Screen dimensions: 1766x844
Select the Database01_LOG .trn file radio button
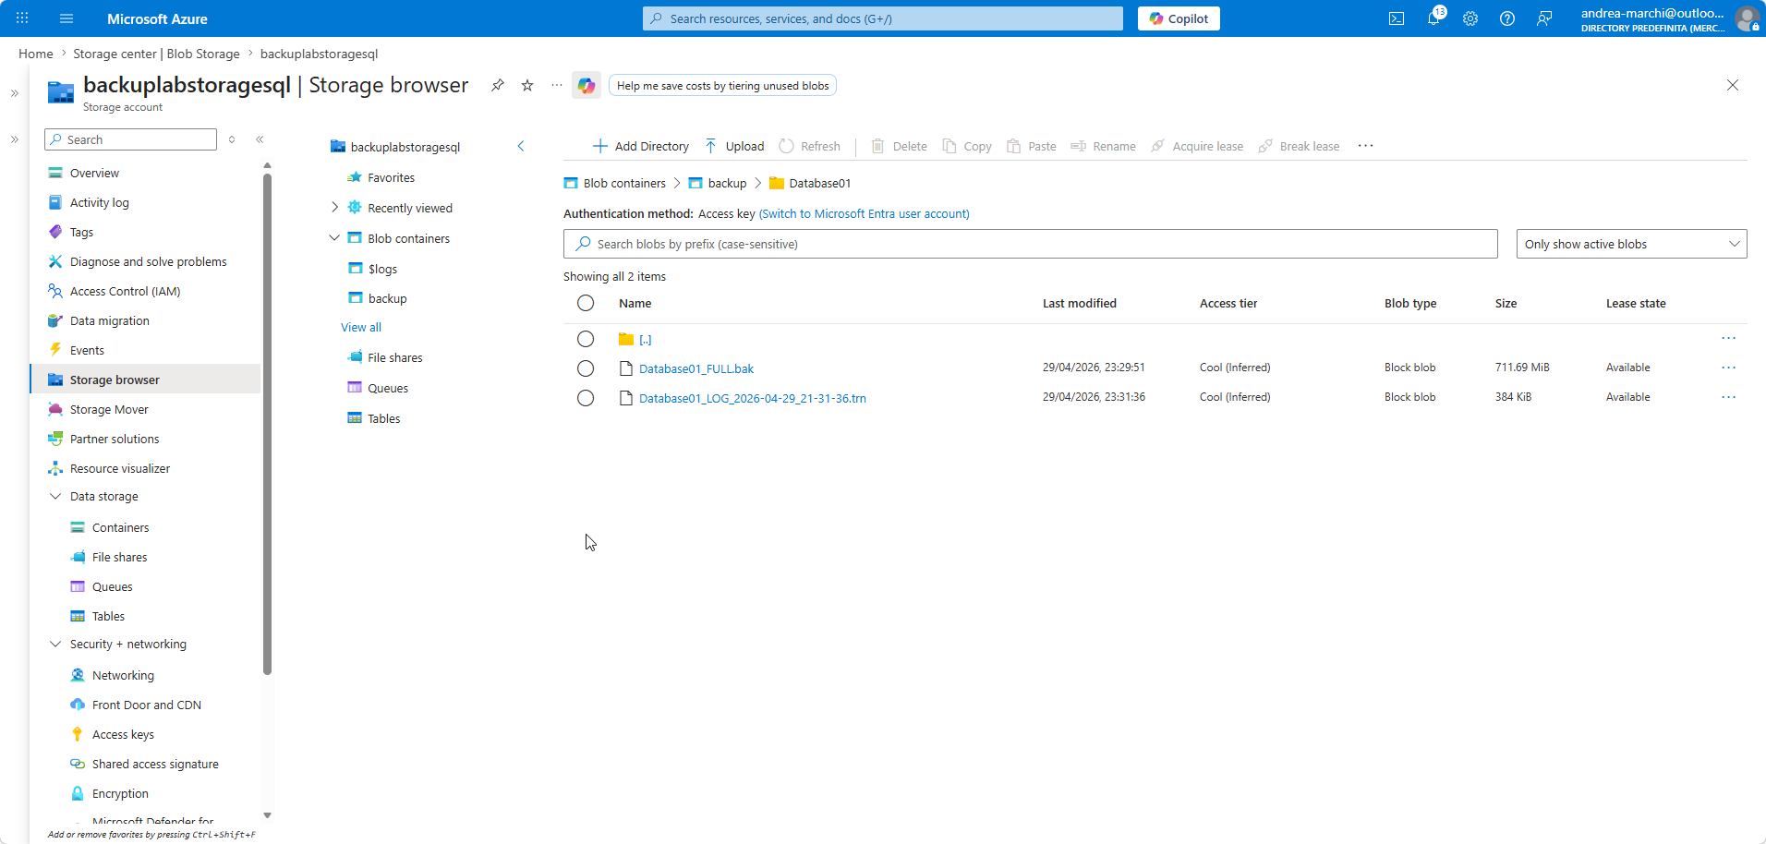point(586,398)
